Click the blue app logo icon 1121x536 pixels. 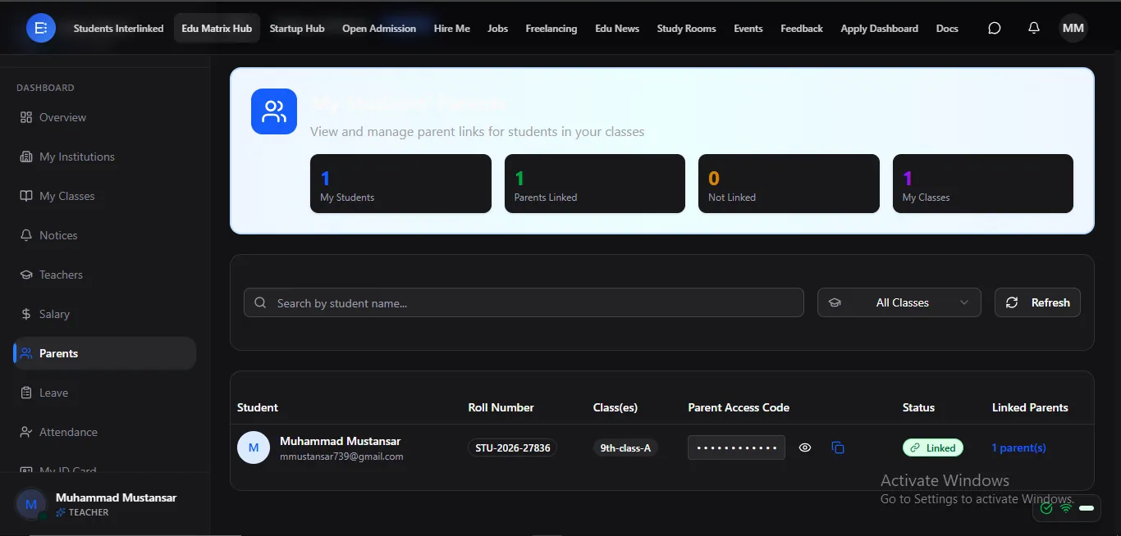coord(41,28)
